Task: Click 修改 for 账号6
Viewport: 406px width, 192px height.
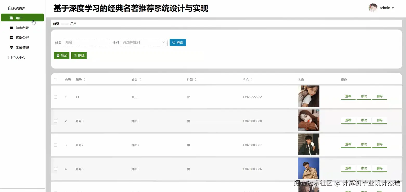Action: [x=364, y=168]
